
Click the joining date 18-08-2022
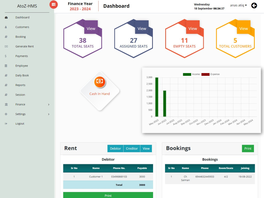(x=245, y=177)
